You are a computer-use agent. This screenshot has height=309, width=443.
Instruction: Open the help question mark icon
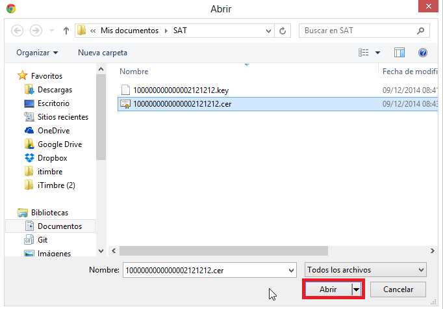point(422,52)
